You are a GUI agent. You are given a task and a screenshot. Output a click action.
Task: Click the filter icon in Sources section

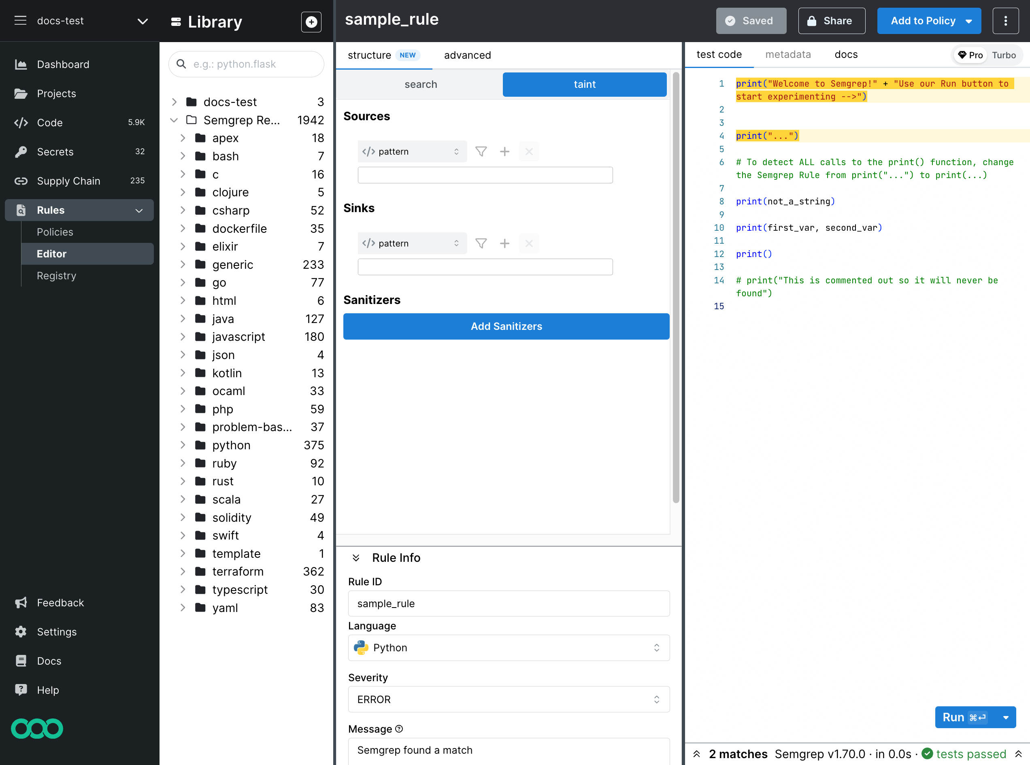coord(481,151)
